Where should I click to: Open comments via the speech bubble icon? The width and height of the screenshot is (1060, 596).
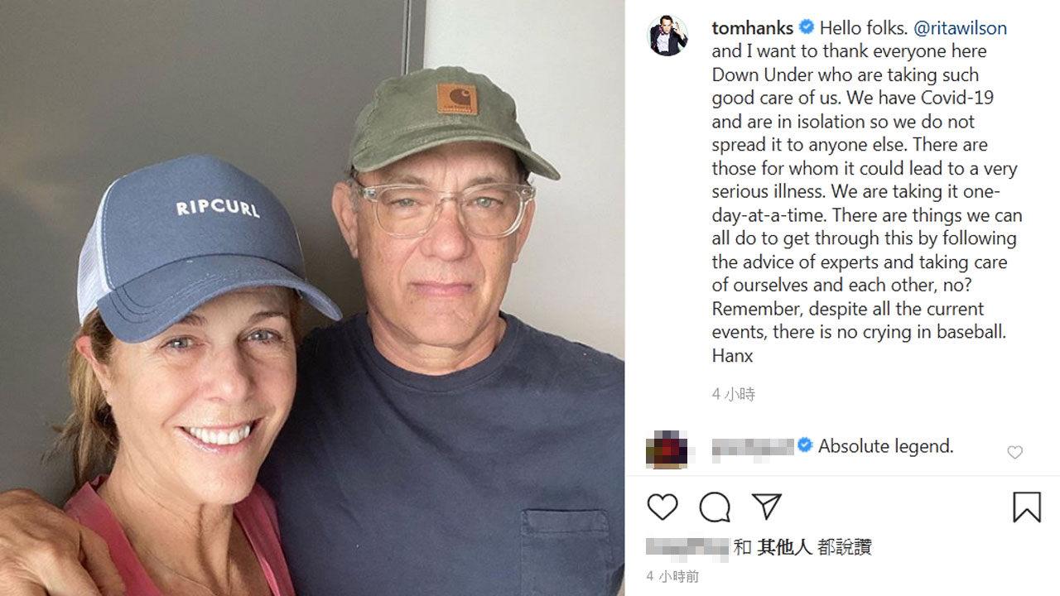[714, 507]
